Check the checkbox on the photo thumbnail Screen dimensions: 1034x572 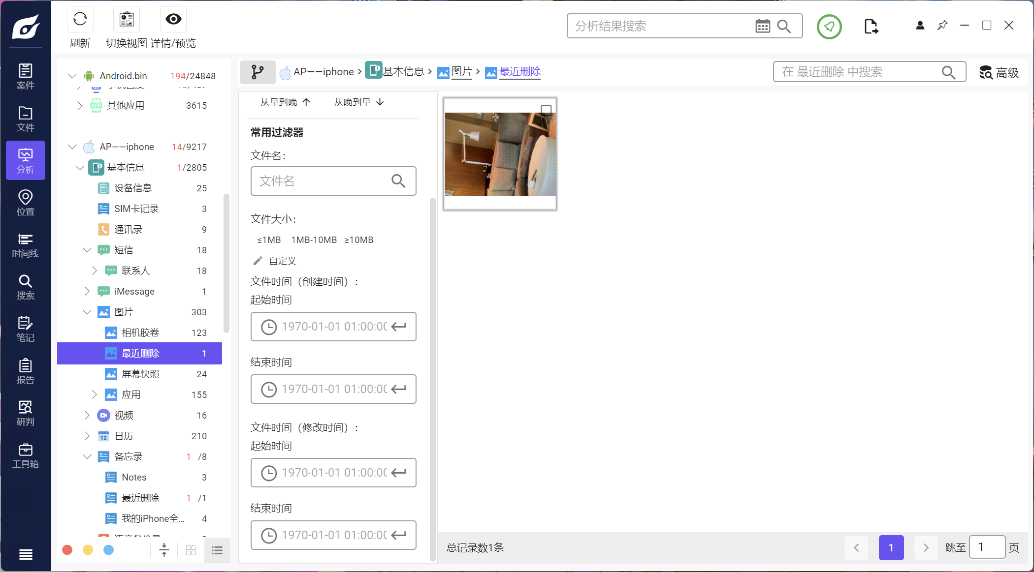pos(546,110)
